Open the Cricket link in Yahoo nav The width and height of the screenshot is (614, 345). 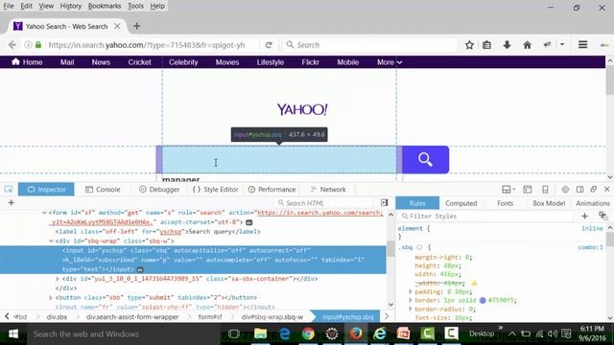139,62
